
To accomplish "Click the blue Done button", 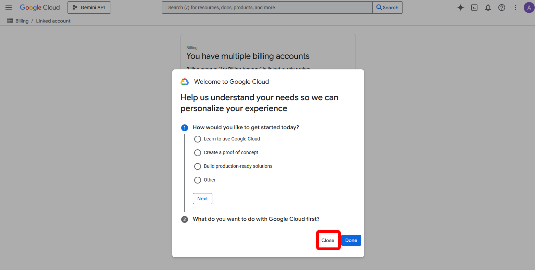I will click(351, 240).
